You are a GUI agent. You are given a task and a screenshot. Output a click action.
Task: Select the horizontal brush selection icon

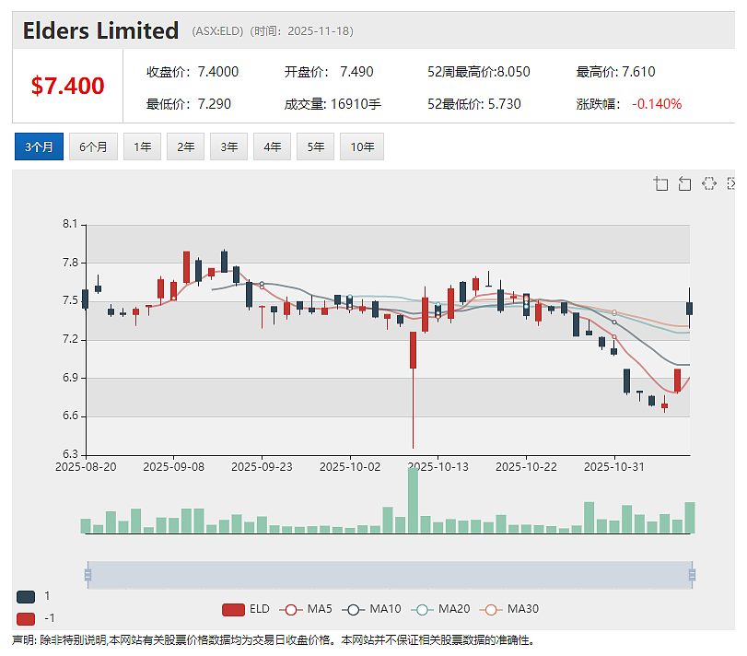pos(709,183)
